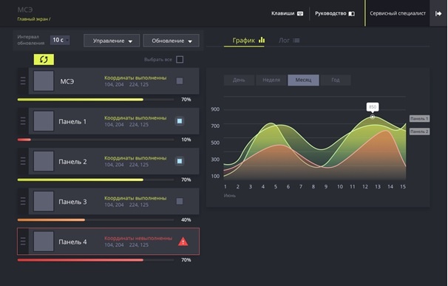Image resolution: width=448 pixels, height=286 pixels.
Task: Click the Панель 4 70% red progress bar
Action: pos(95,260)
